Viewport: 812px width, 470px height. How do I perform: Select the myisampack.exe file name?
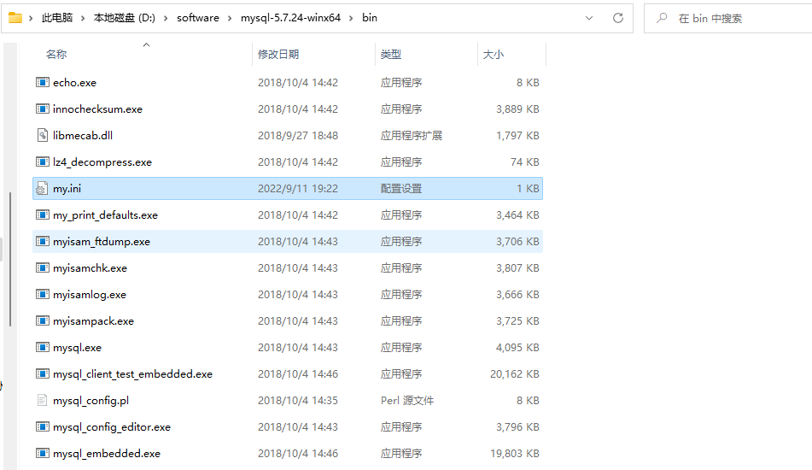(x=93, y=320)
